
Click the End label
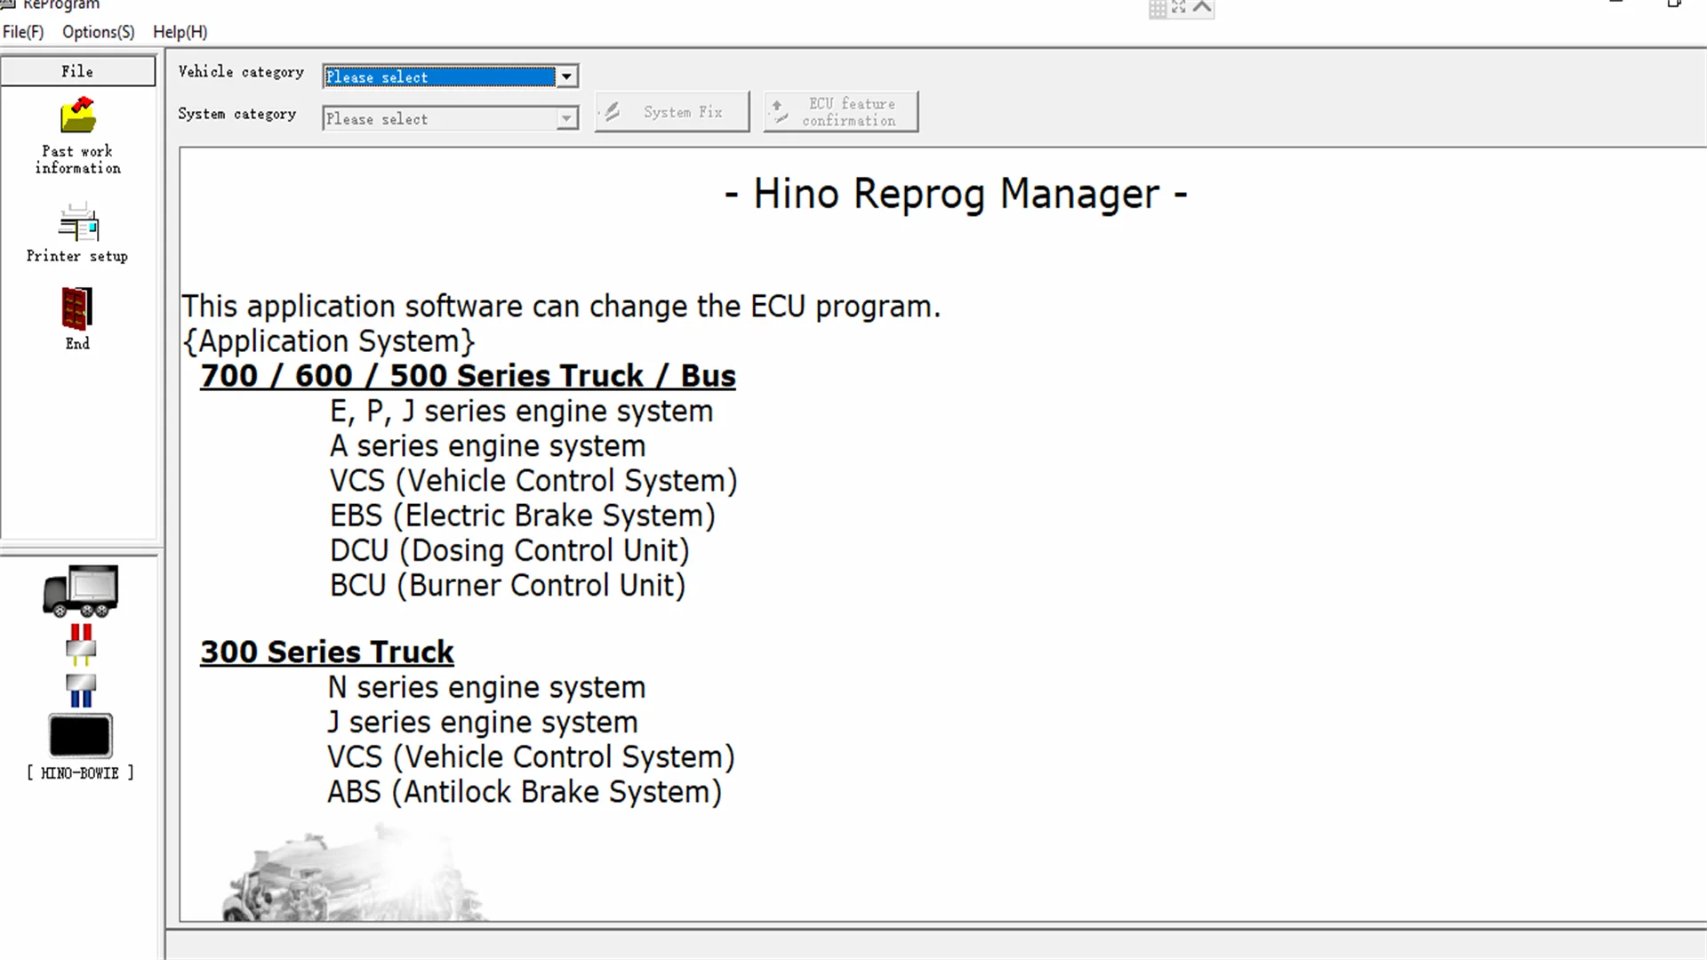[x=77, y=343]
